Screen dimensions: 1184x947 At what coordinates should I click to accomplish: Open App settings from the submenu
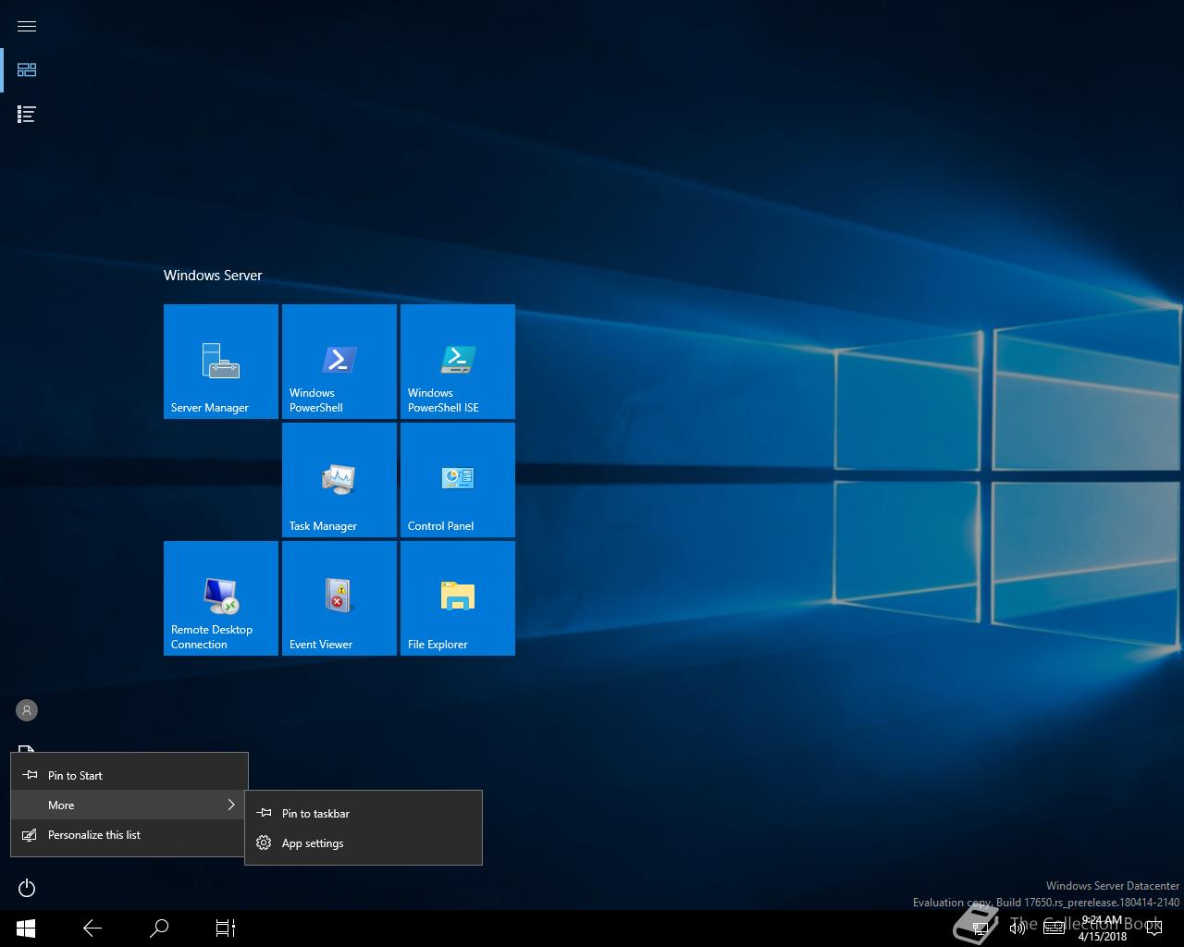pos(364,842)
